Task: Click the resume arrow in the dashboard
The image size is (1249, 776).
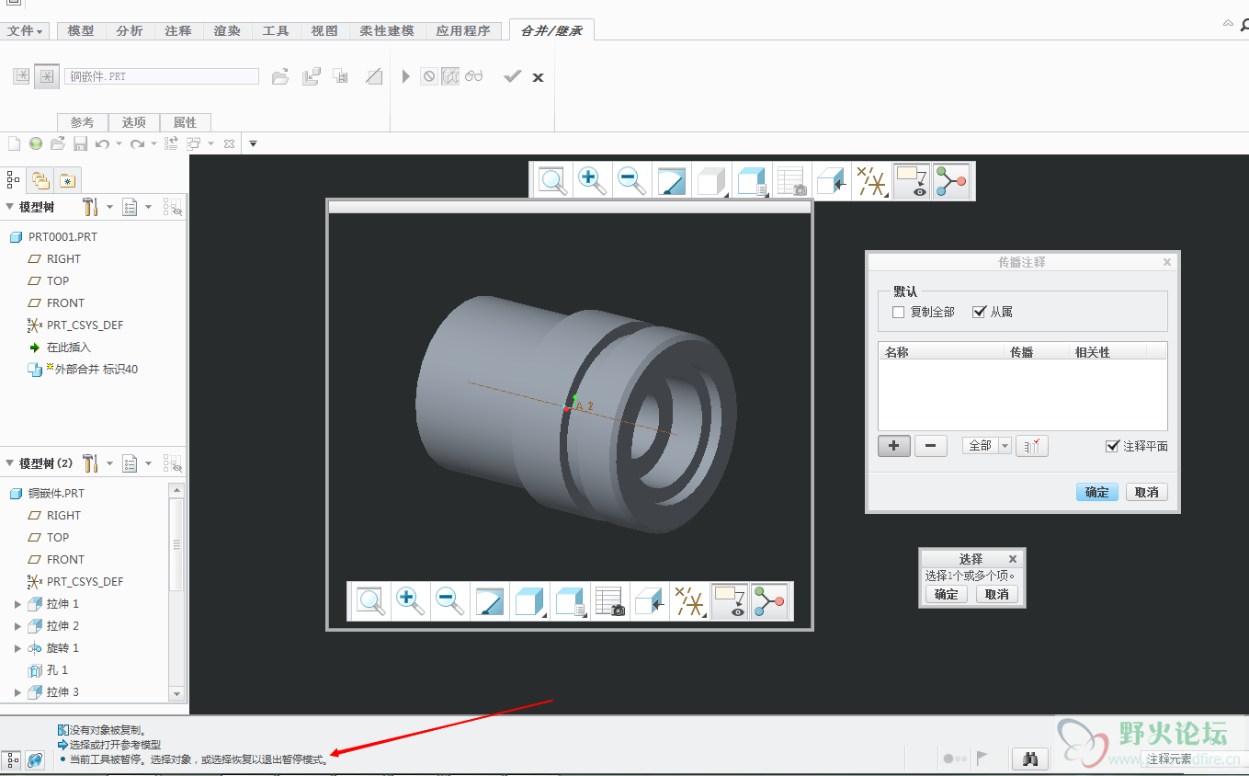Action: (x=405, y=76)
